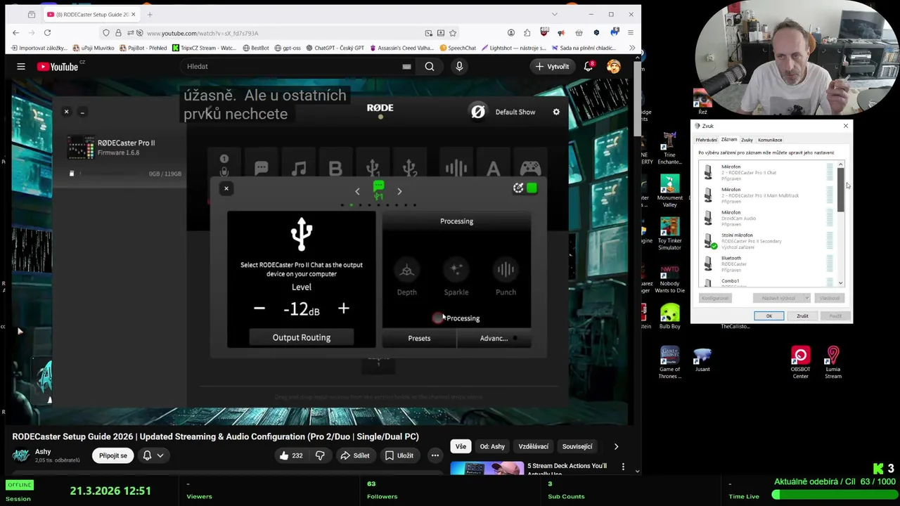Click OK in the Zvuk dialog

(769, 316)
